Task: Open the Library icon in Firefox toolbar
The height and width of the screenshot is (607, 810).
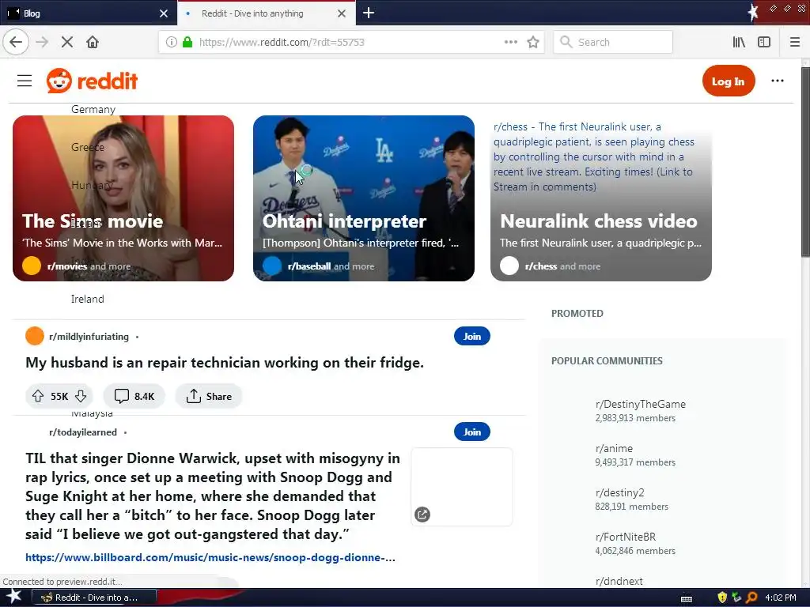Action: pos(739,42)
